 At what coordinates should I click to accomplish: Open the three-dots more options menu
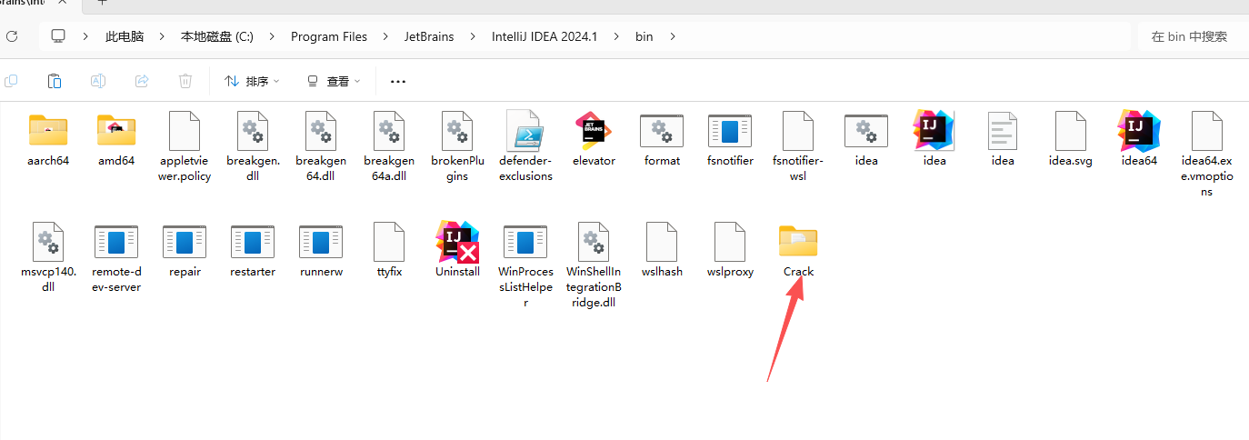[397, 81]
